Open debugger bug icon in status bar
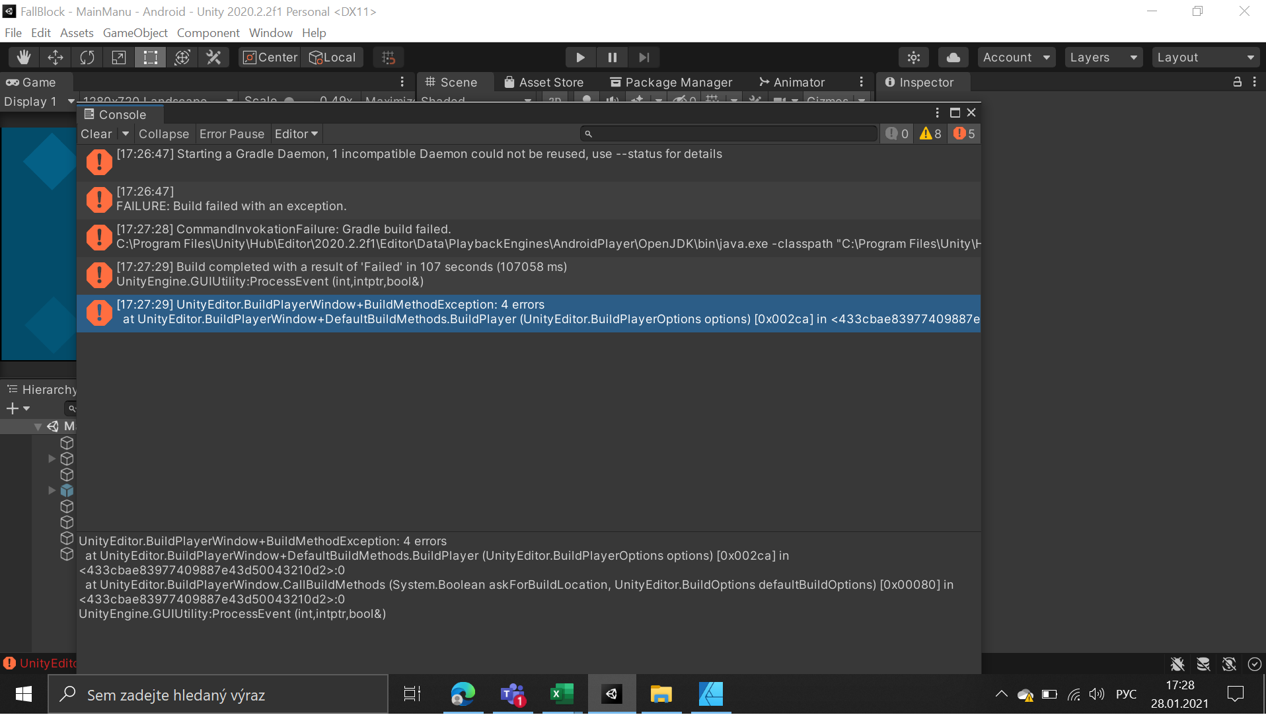 tap(1177, 664)
